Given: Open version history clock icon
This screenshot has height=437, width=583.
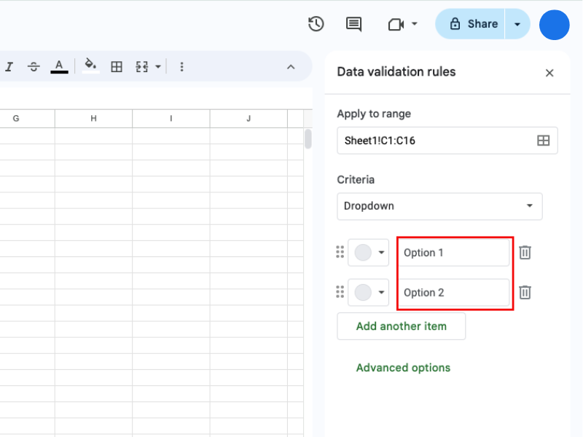Looking at the screenshot, I should (316, 24).
